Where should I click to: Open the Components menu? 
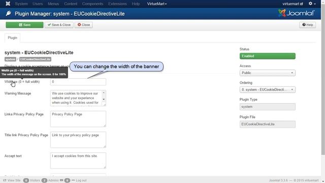pos(92,4)
